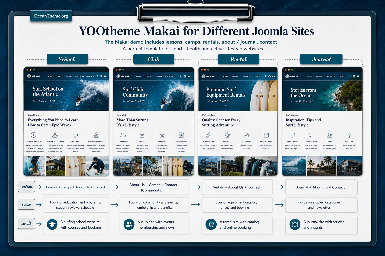Click "Focus on equipment catalog, prices and booking"
The height and width of the screenshot is (256, 385).
[x=235, y=205]
